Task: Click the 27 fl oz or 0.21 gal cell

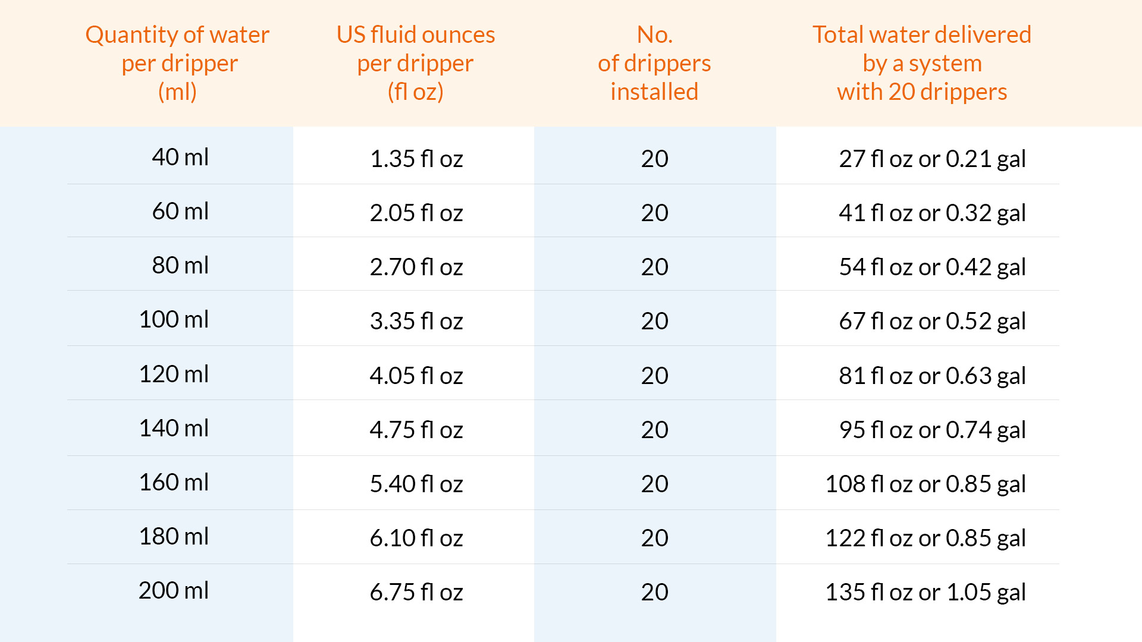Action: 932,159
